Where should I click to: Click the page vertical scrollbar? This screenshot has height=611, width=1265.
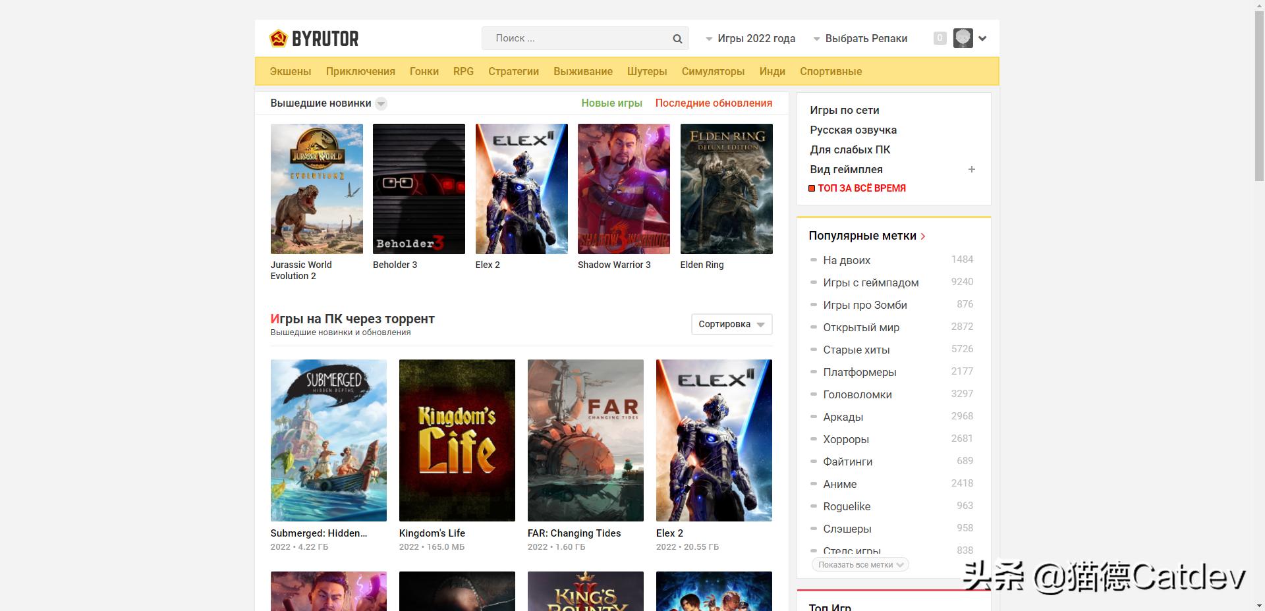[1259, 95]
